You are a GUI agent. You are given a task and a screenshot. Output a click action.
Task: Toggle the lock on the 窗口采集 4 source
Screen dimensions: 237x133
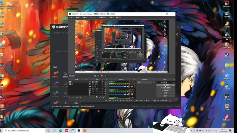(x=105, y=82)
